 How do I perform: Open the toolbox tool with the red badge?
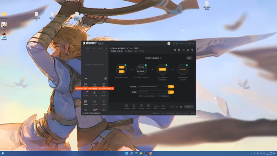(x=95, y=110)
